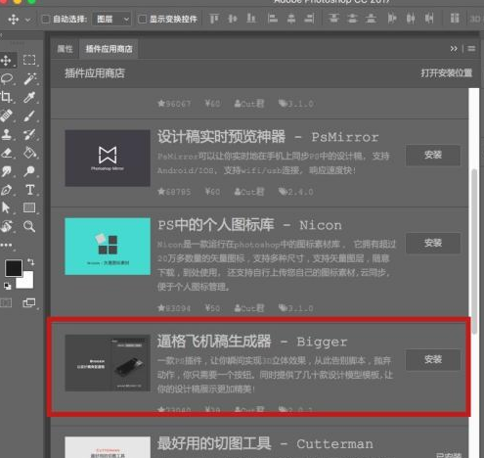Click 打开安装位置 link
This screenshot has width=484, height=458.
(x=447, y=72)
